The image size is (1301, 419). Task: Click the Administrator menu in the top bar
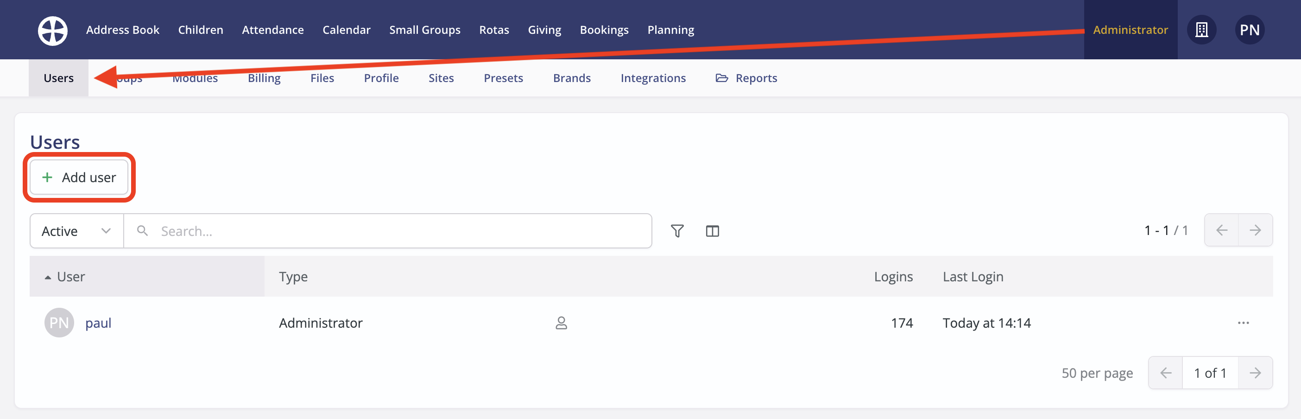tap(1130, 30)
